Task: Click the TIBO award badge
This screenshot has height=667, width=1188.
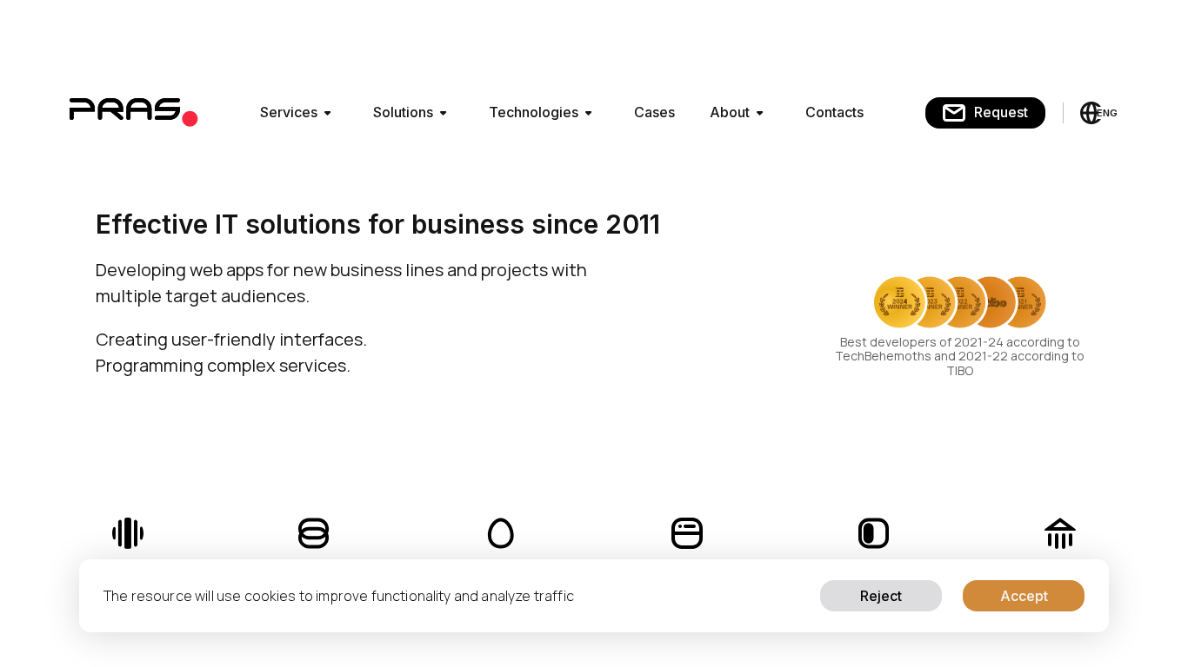Action: point(995,302)
